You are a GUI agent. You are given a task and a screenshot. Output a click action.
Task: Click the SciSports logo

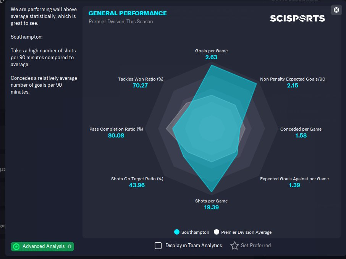pos(297,18)
